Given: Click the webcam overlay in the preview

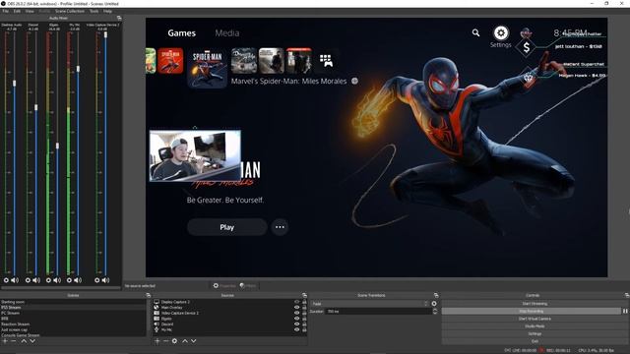Looking at the screenshot, I should (195, 155).
